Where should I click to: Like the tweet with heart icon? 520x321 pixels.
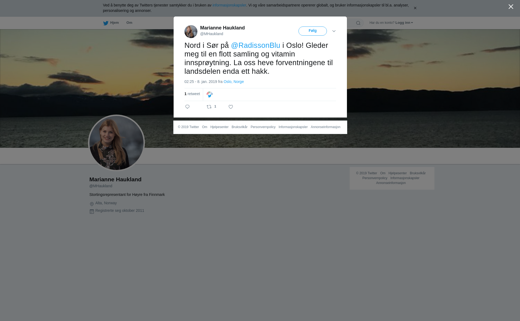(231, 107)
